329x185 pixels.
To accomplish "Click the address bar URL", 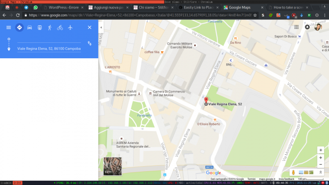I will click(x=140, y=15).
